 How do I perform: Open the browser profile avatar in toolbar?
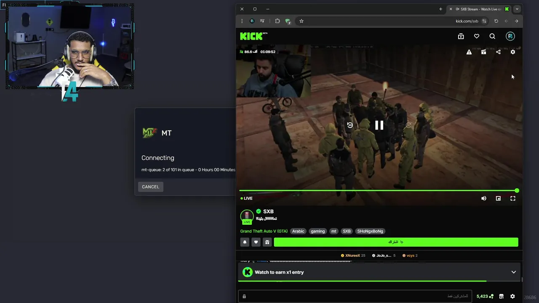tap(252, 21)
